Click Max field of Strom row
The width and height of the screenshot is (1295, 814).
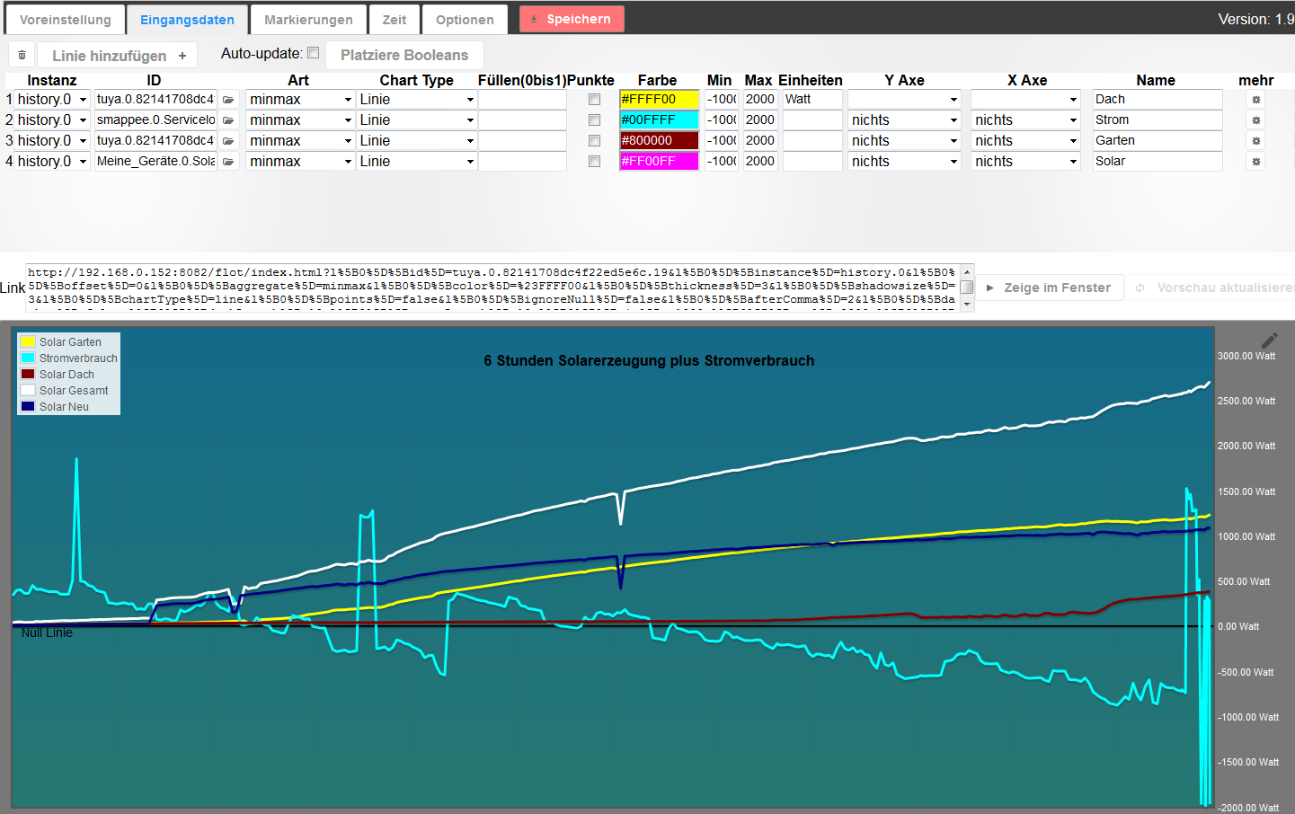point(760,120)
